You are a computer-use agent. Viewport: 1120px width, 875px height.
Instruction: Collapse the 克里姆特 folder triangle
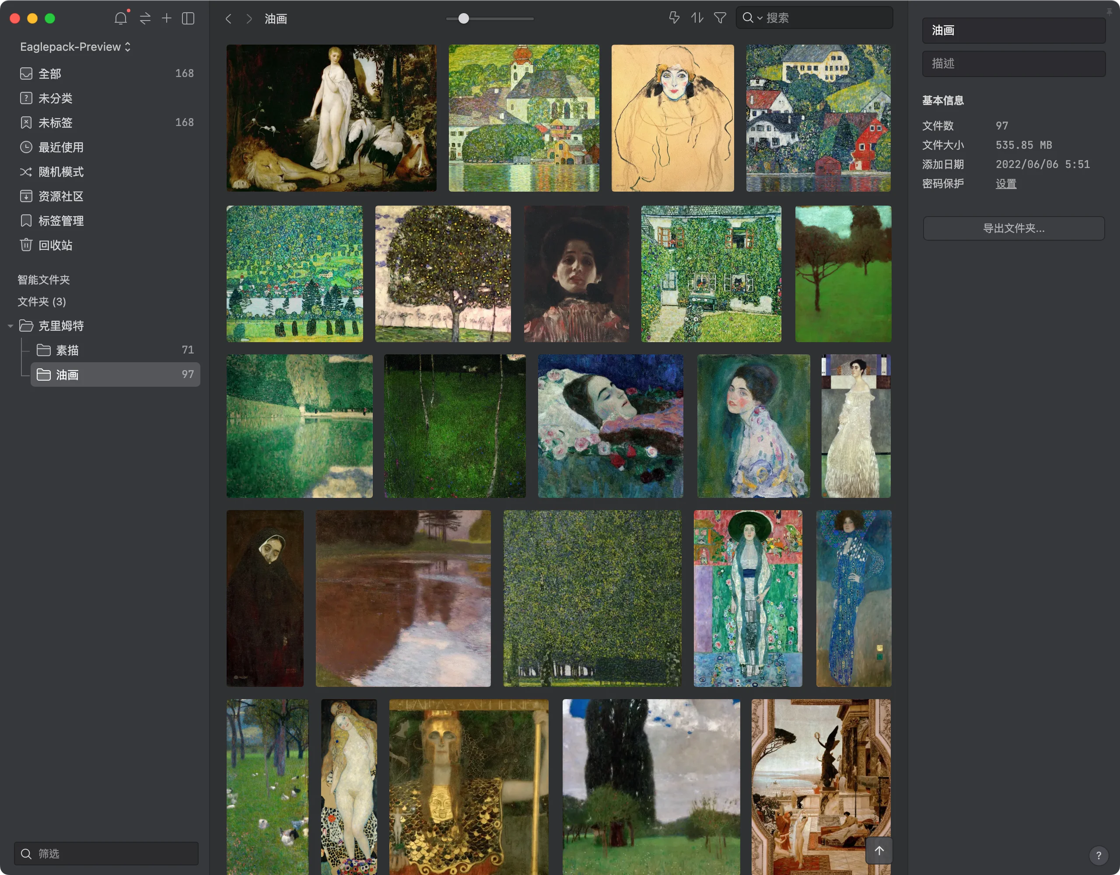[x=10, y=325]
